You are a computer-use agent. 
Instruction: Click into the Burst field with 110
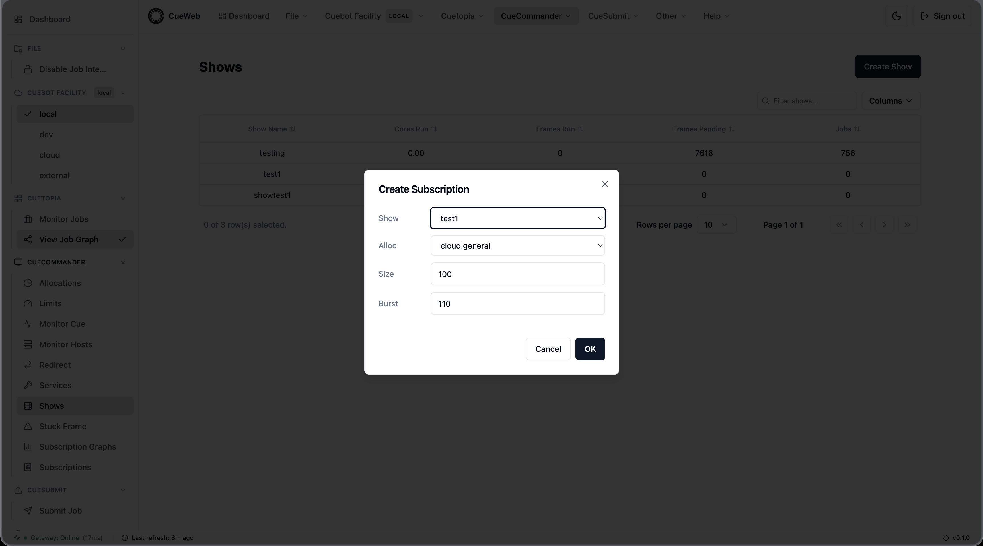point(517,304)
